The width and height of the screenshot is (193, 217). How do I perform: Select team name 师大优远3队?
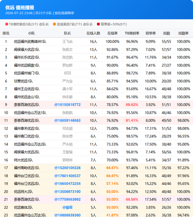pos(23,160)
